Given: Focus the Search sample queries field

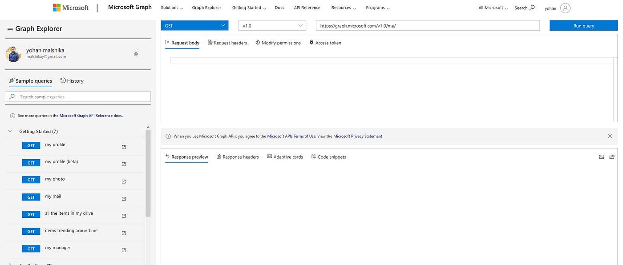Looking at the screenshot, I should coord(78,96).
